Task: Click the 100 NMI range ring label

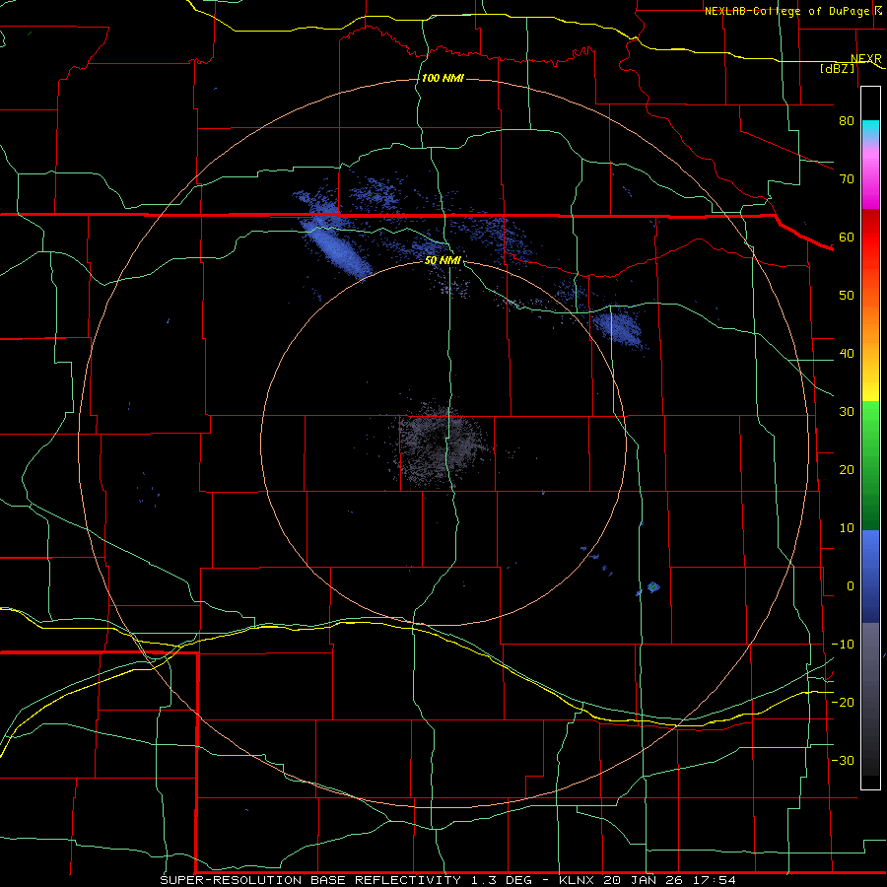Action: [x=443, y=78]
